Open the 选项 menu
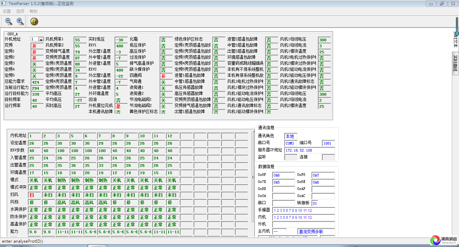 coord(20,11)
